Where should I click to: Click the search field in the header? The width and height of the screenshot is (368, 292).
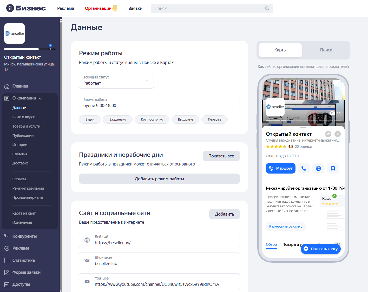(x=211, y=8)
